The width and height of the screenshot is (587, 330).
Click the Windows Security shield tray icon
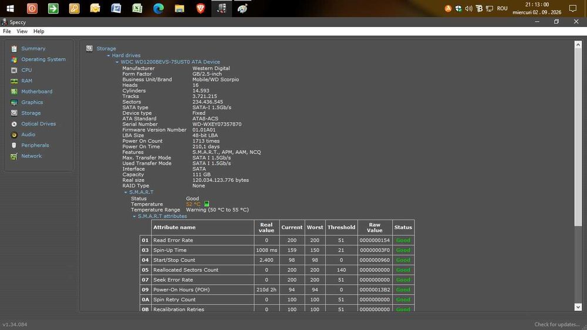(x=458, y=8)
